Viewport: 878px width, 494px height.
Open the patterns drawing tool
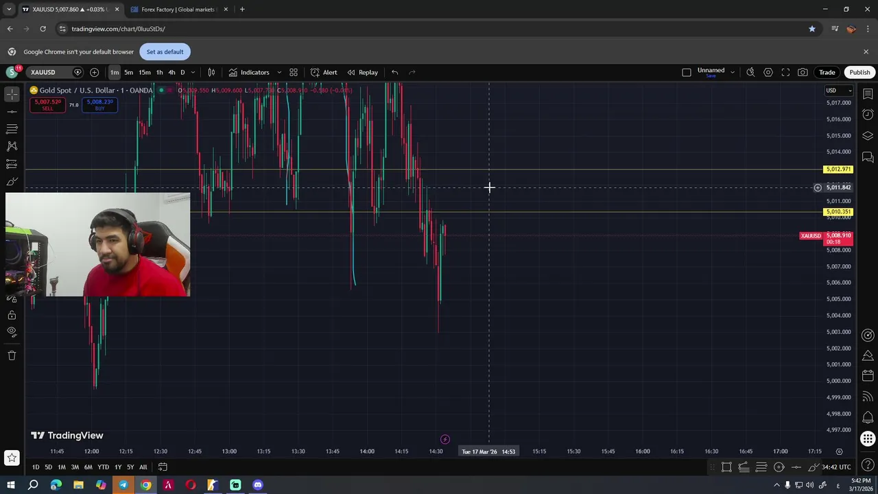[x=12, y=146]
